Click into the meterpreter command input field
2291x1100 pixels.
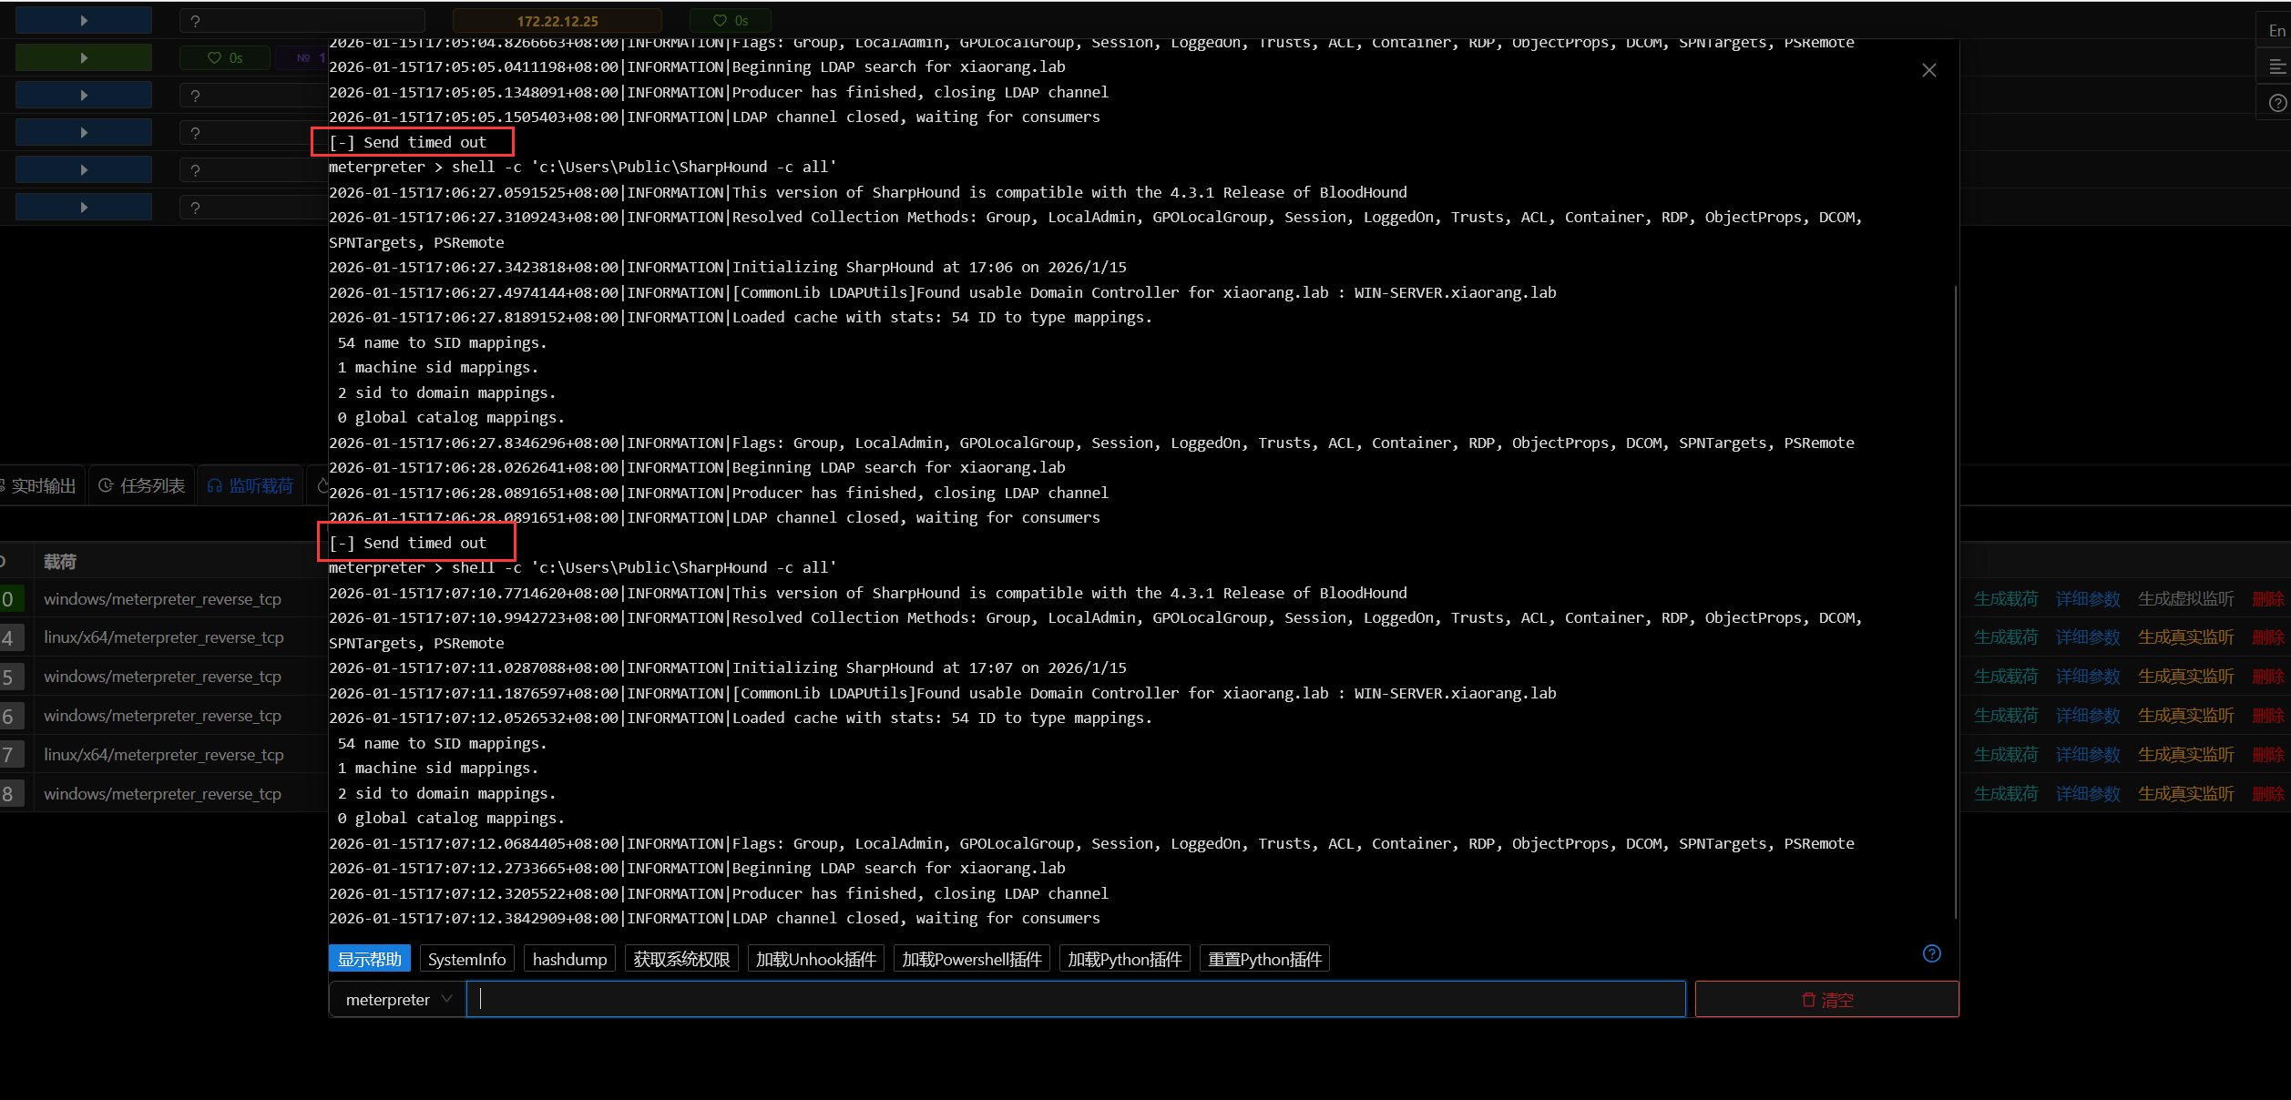[x=1075, y=999]
